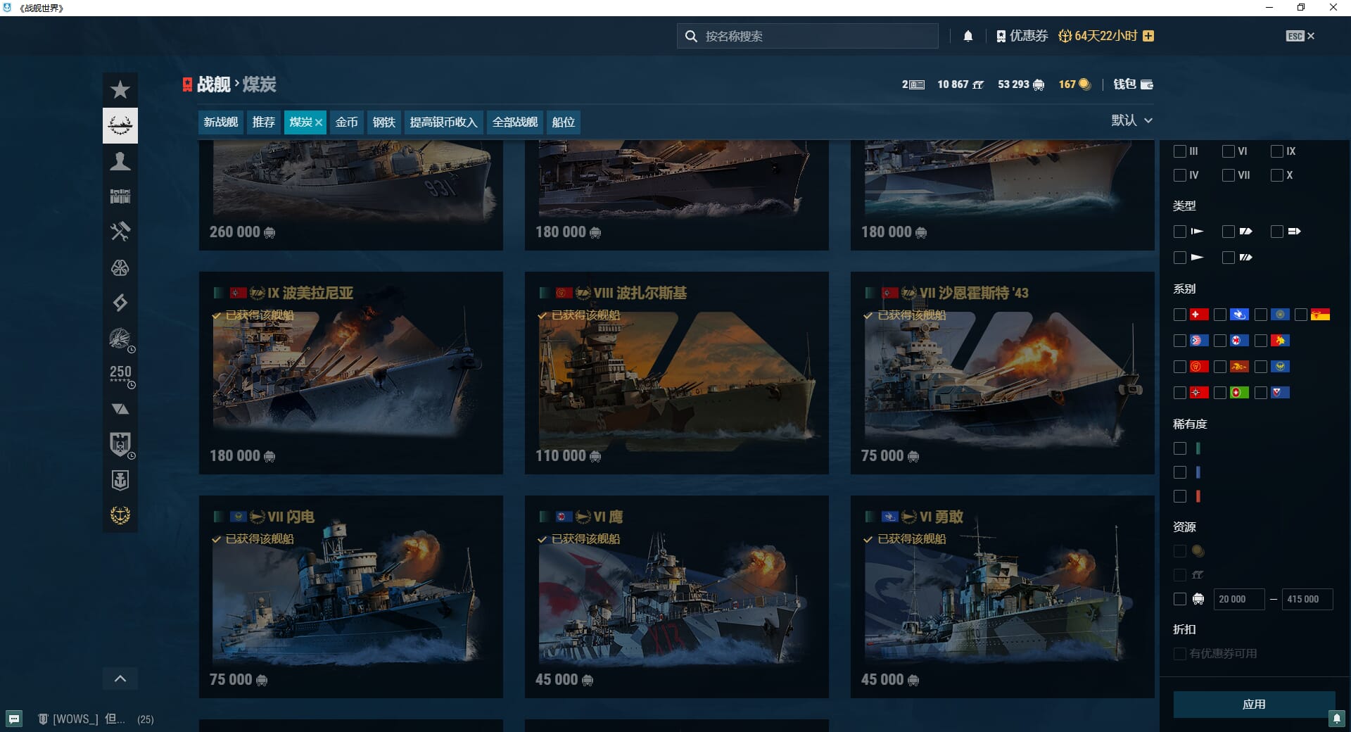Open the featured star section in sidebar
This screenshot has width=1351, height=732.
coord(120,90)
